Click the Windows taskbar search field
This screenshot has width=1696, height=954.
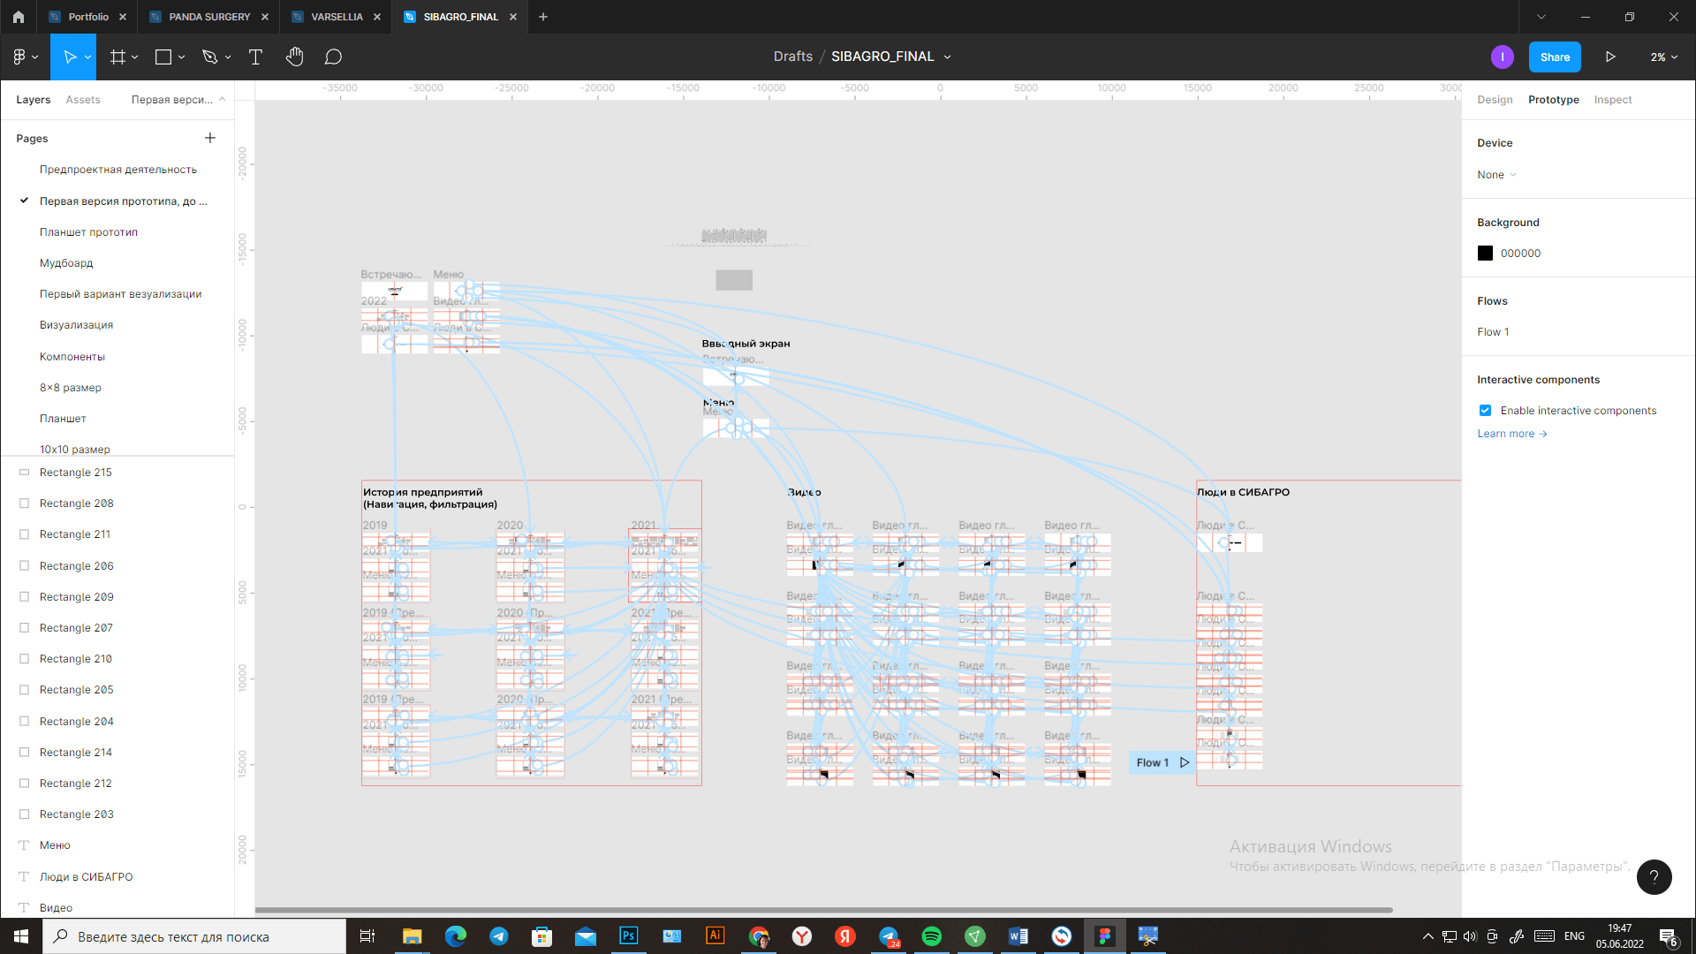click(194, 936)
